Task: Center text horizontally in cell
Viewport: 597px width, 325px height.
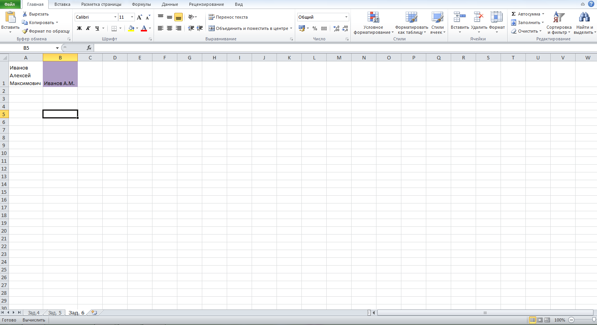Action: (170, 28)
